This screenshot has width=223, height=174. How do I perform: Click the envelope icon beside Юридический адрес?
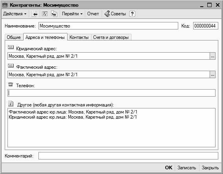(11, 47)
